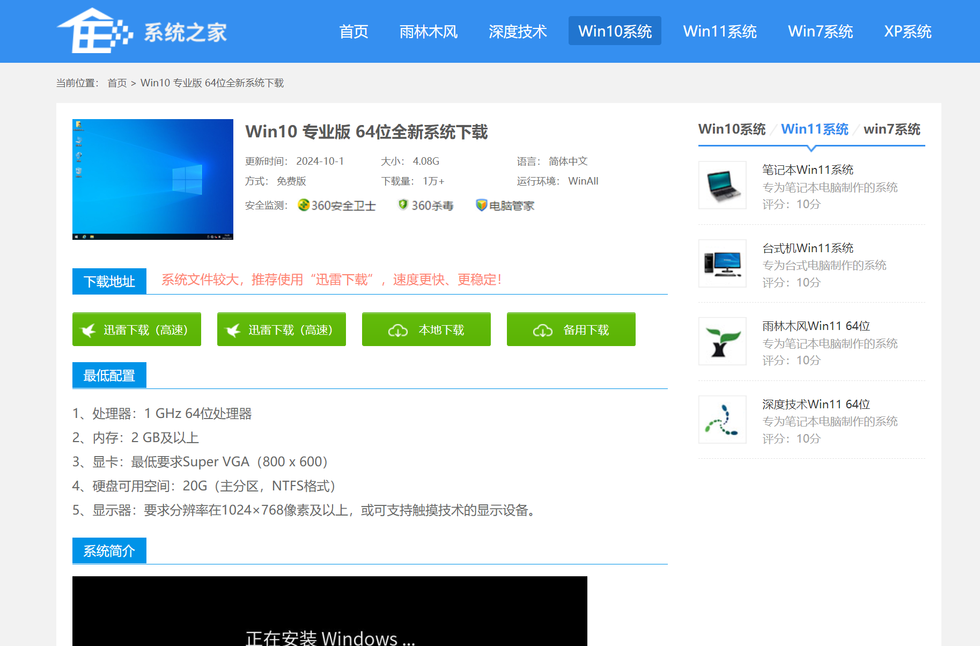Open Win7系统 in the top navigation

pyautogui.click(x=820, y=31)
